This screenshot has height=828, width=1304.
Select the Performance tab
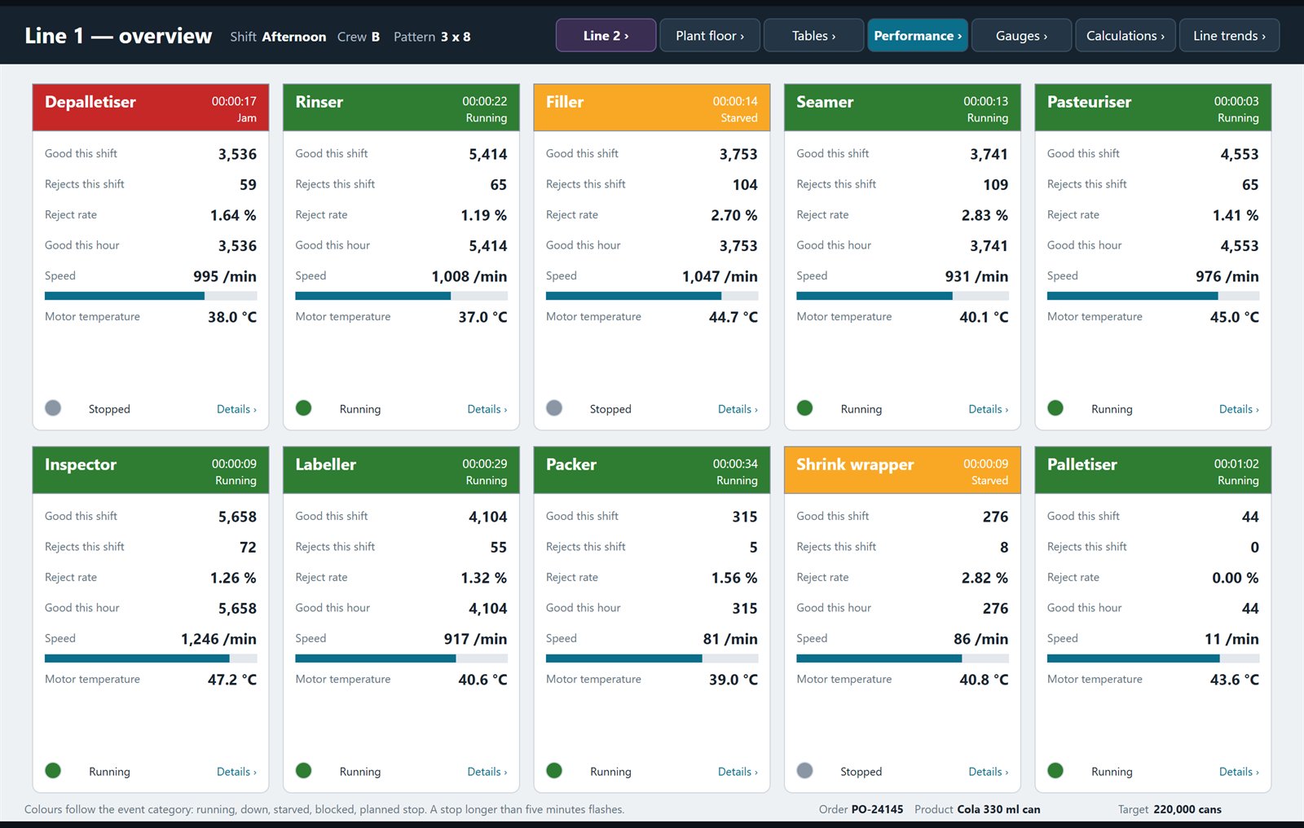coord(918,35)
